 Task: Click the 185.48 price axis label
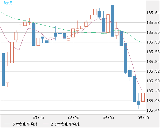[153, 91]
